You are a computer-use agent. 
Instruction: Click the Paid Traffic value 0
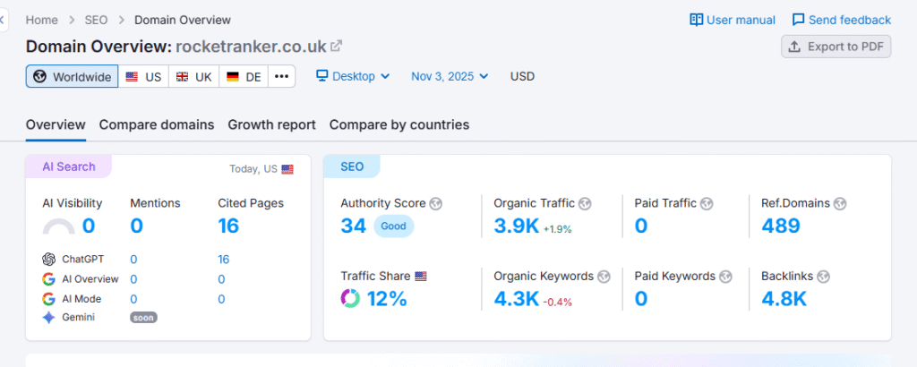641,226
